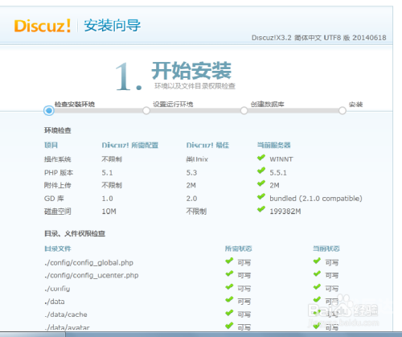Click the 所需状态 checkmark for ./data/cache

(x=229, y=313)
